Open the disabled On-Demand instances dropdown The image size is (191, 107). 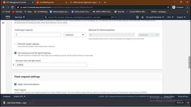point(149,35)
